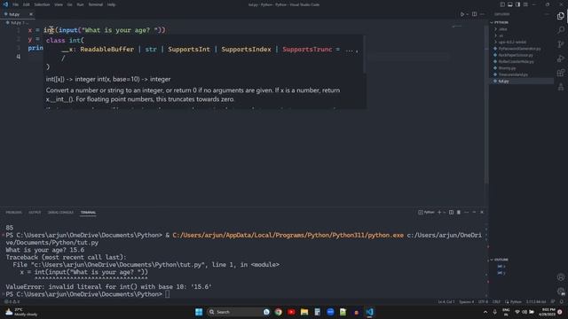Expand the second folder in explorer
The height and width of the screenshot is (319, 568).
click(x=501, y=35)
